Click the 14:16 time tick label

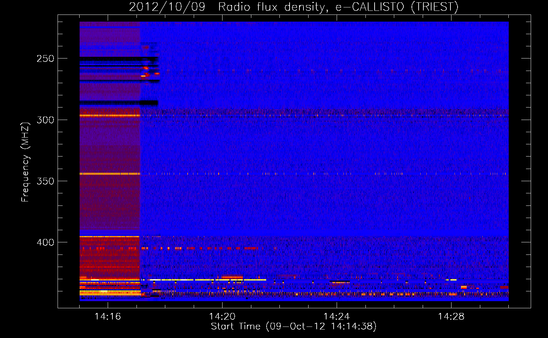[x=108, y=316]
